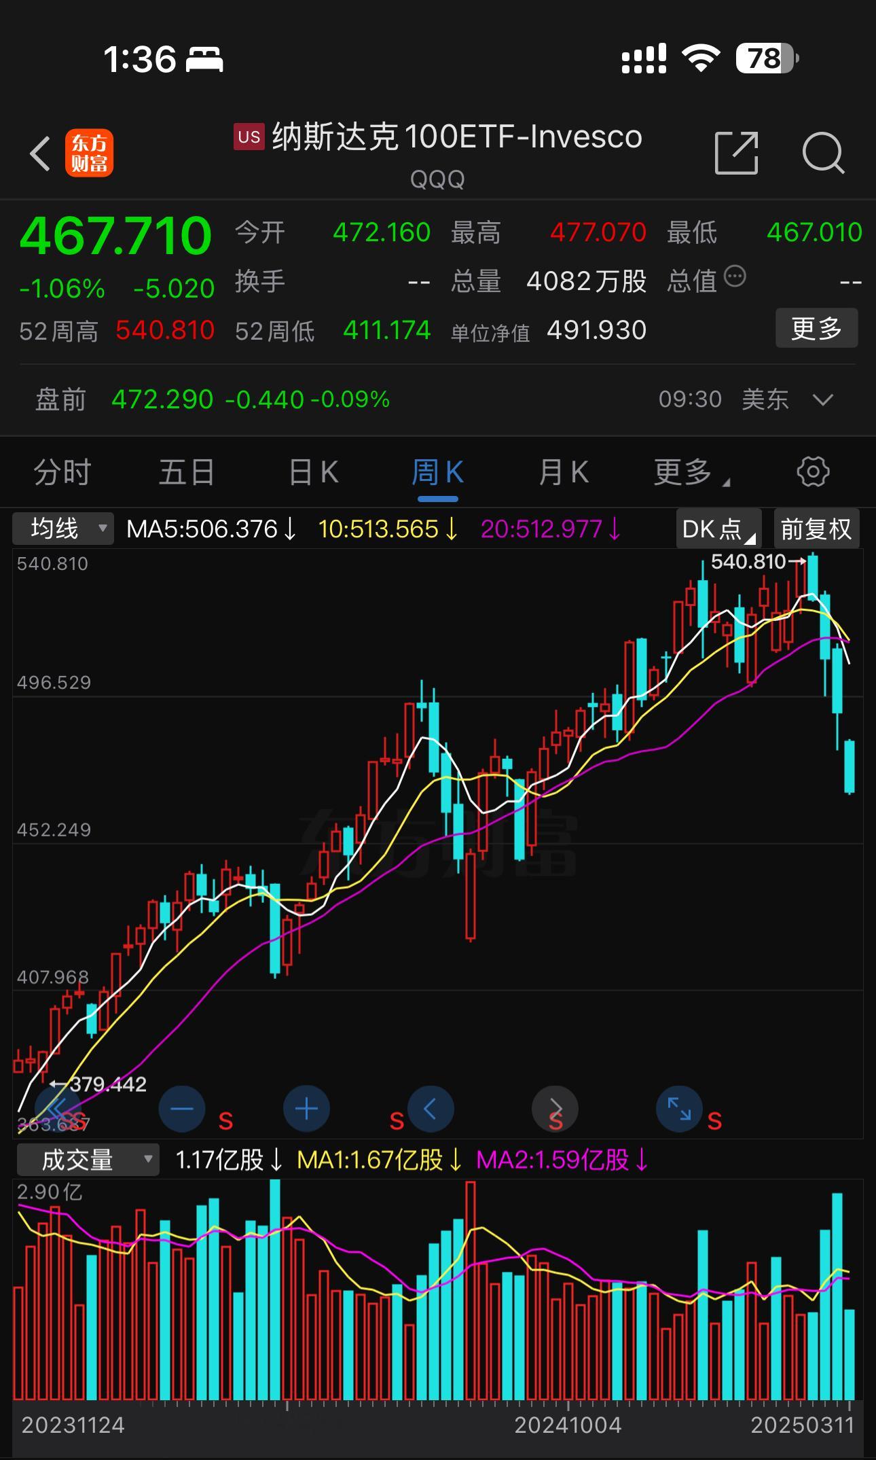Tap the 前复权 adjustment button
Screen dimensions: 876x1460
pyautogui.click(x=816, y=529)
